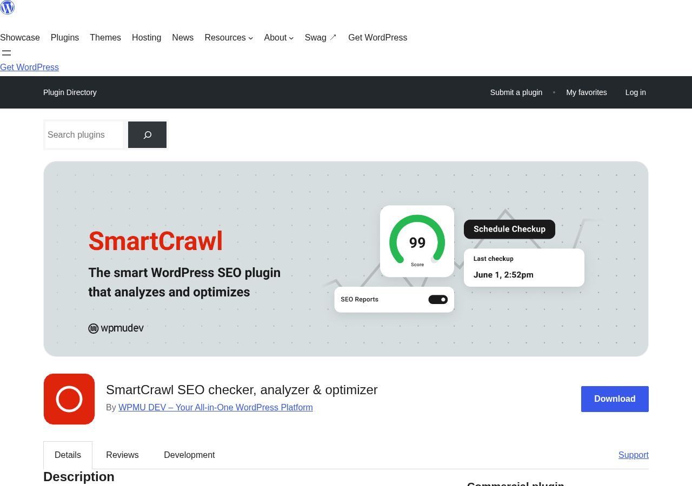Open the Plugin Directory link
692x486 pixels.
tap(70, 92)
